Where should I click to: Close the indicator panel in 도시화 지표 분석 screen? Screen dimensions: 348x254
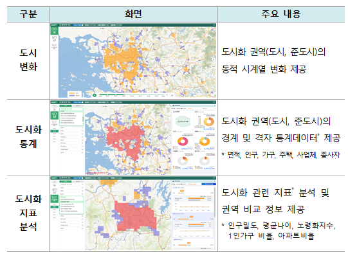(x=215, y=181)
